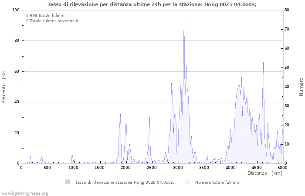This screenshot has width=305, height=196.
Task: Click the peak near 4600 km
Action: tap(263, 62)
